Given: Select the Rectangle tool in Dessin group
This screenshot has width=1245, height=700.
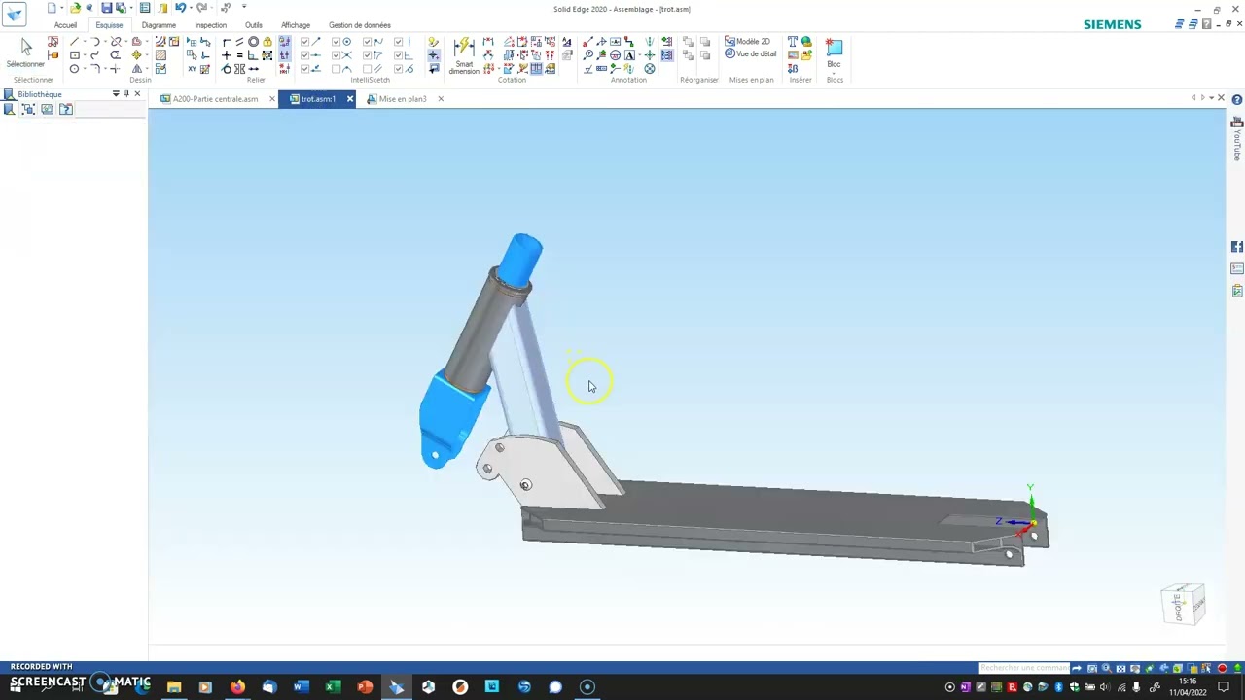Looking at the screenshot, I should pyautogui.click(x=74, y=55).
